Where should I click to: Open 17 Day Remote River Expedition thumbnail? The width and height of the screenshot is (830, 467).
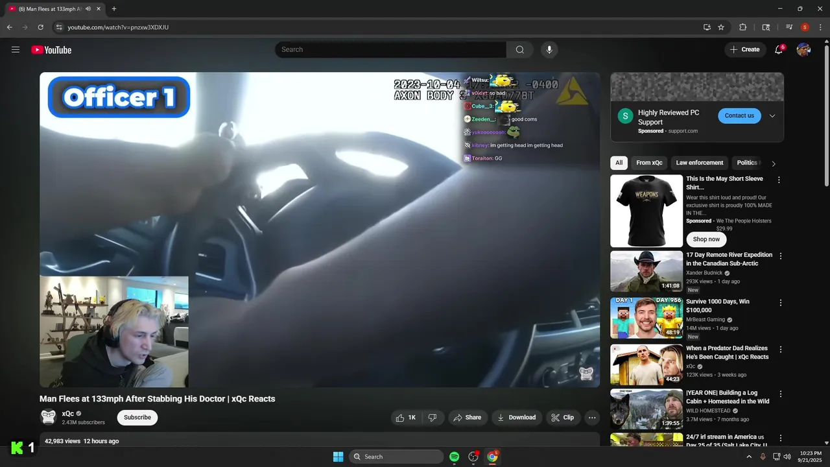click(x=646, y=272)
